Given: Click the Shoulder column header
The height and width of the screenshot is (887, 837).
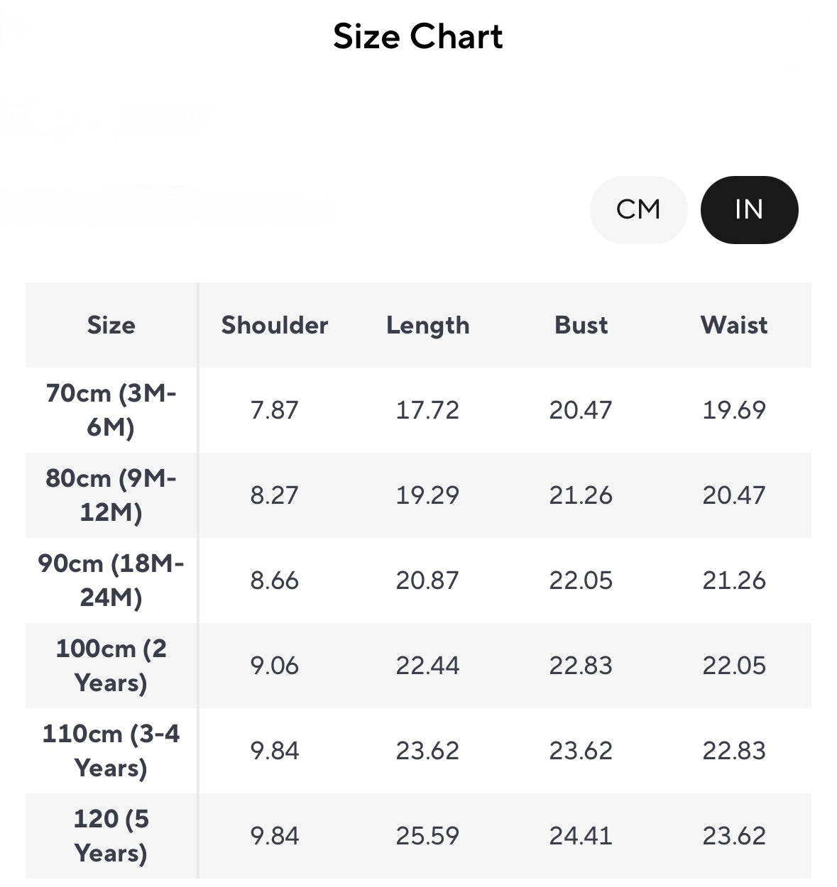Looking at the screenshot, I should (x=275, y=325).
